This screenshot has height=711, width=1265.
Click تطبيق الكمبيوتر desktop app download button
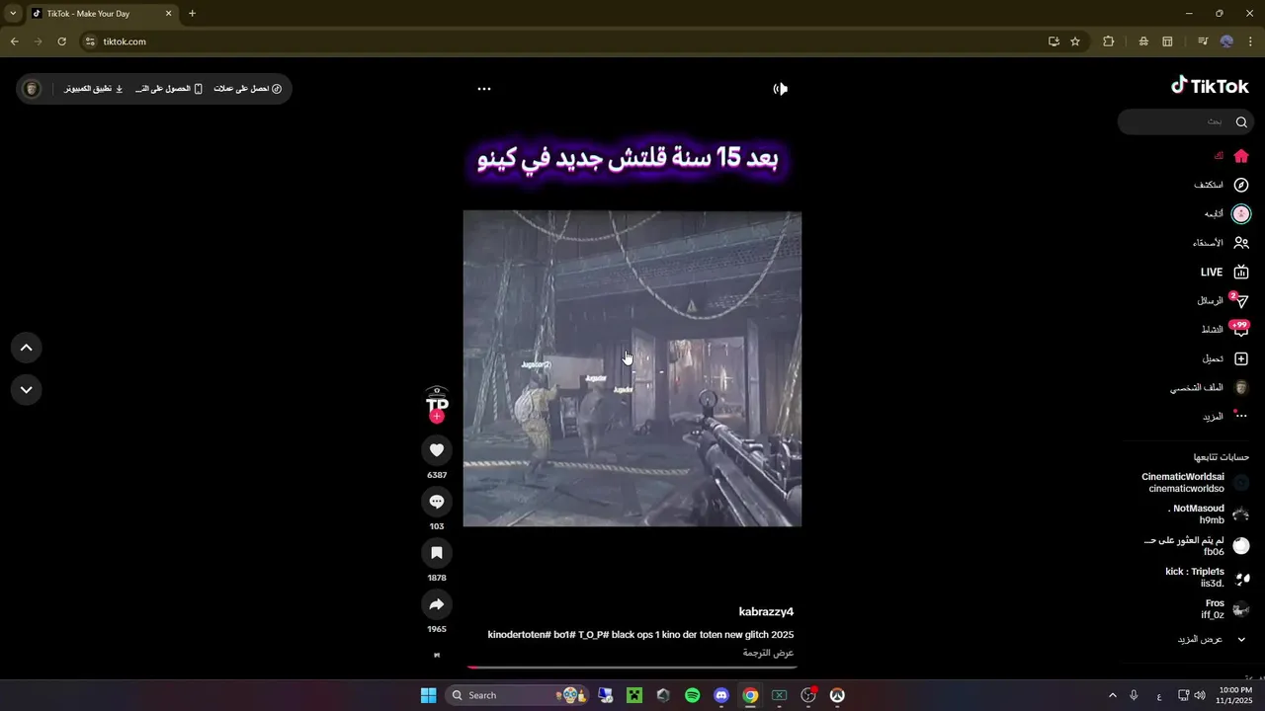(94, 89)
